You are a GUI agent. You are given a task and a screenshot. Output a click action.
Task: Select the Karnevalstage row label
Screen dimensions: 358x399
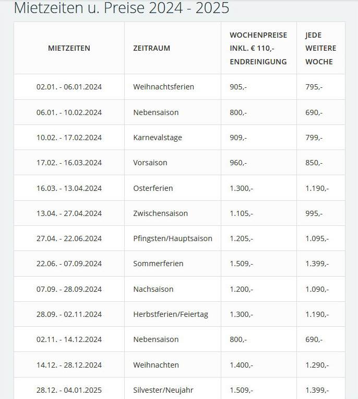[158, 138]
